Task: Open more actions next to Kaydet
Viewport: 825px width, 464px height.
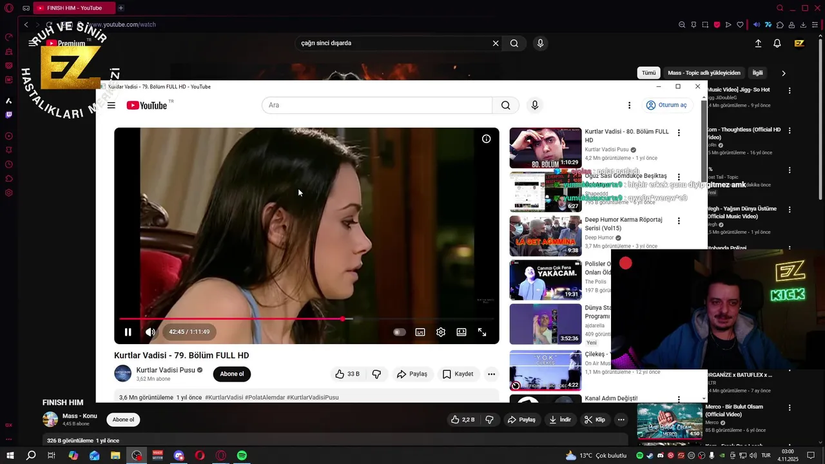Action: coord(491,374)
